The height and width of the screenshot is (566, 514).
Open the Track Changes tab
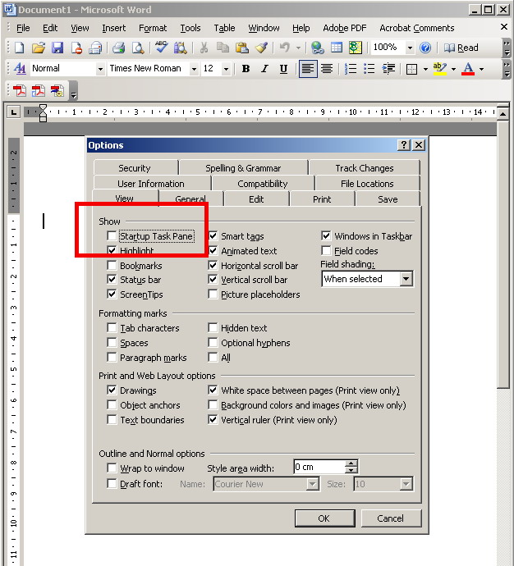tap(364, 168)
